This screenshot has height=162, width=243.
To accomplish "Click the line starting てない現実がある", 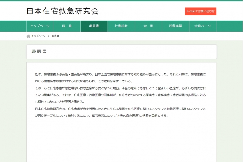I will point(120,95).
